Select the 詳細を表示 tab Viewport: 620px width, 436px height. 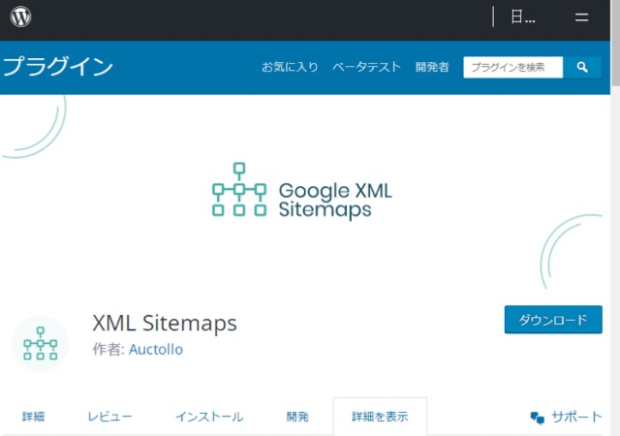click(x=380, y=417)
